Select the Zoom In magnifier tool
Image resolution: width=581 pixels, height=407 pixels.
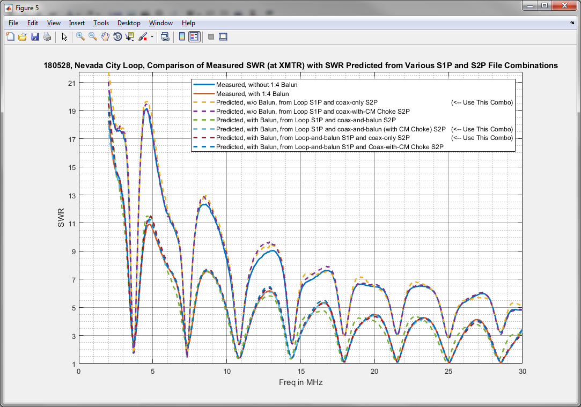point(80,36)
